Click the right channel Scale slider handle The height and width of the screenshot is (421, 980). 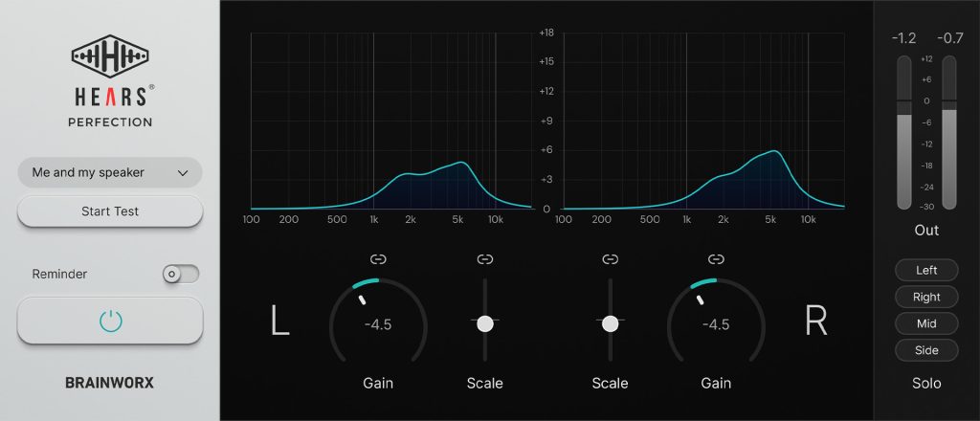point(610,323)
